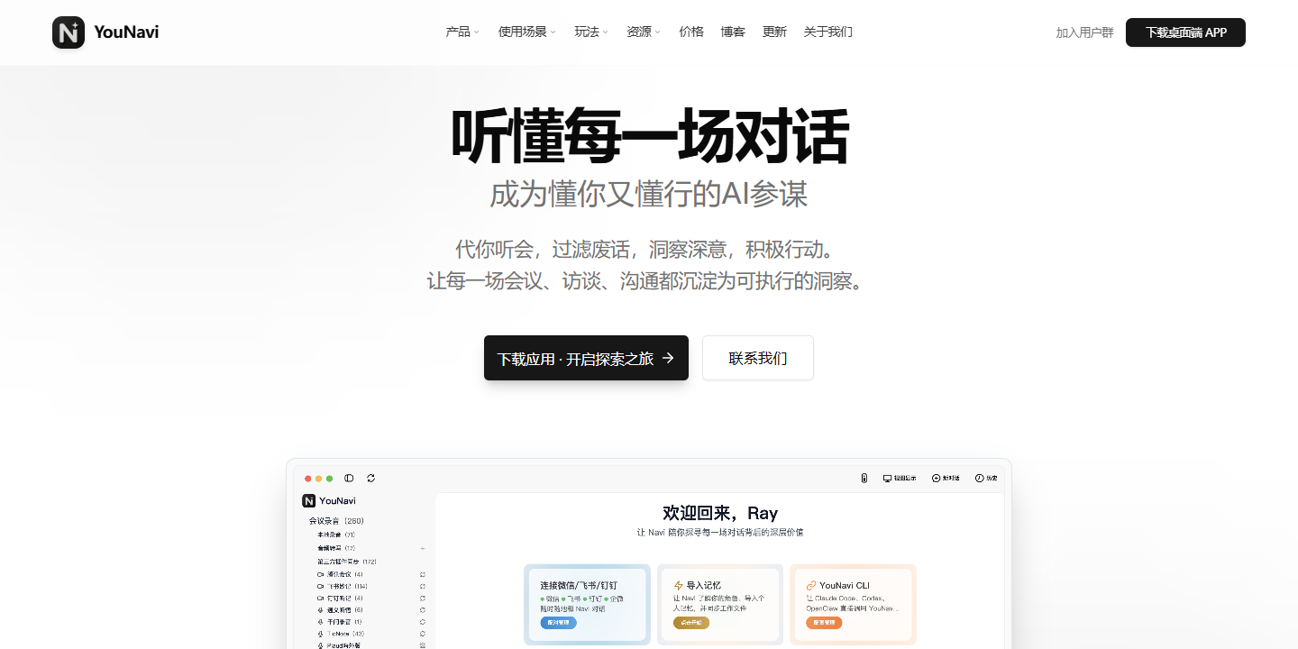
Task: Click the YouNavi logo icon in header
Action: (69, 32)
